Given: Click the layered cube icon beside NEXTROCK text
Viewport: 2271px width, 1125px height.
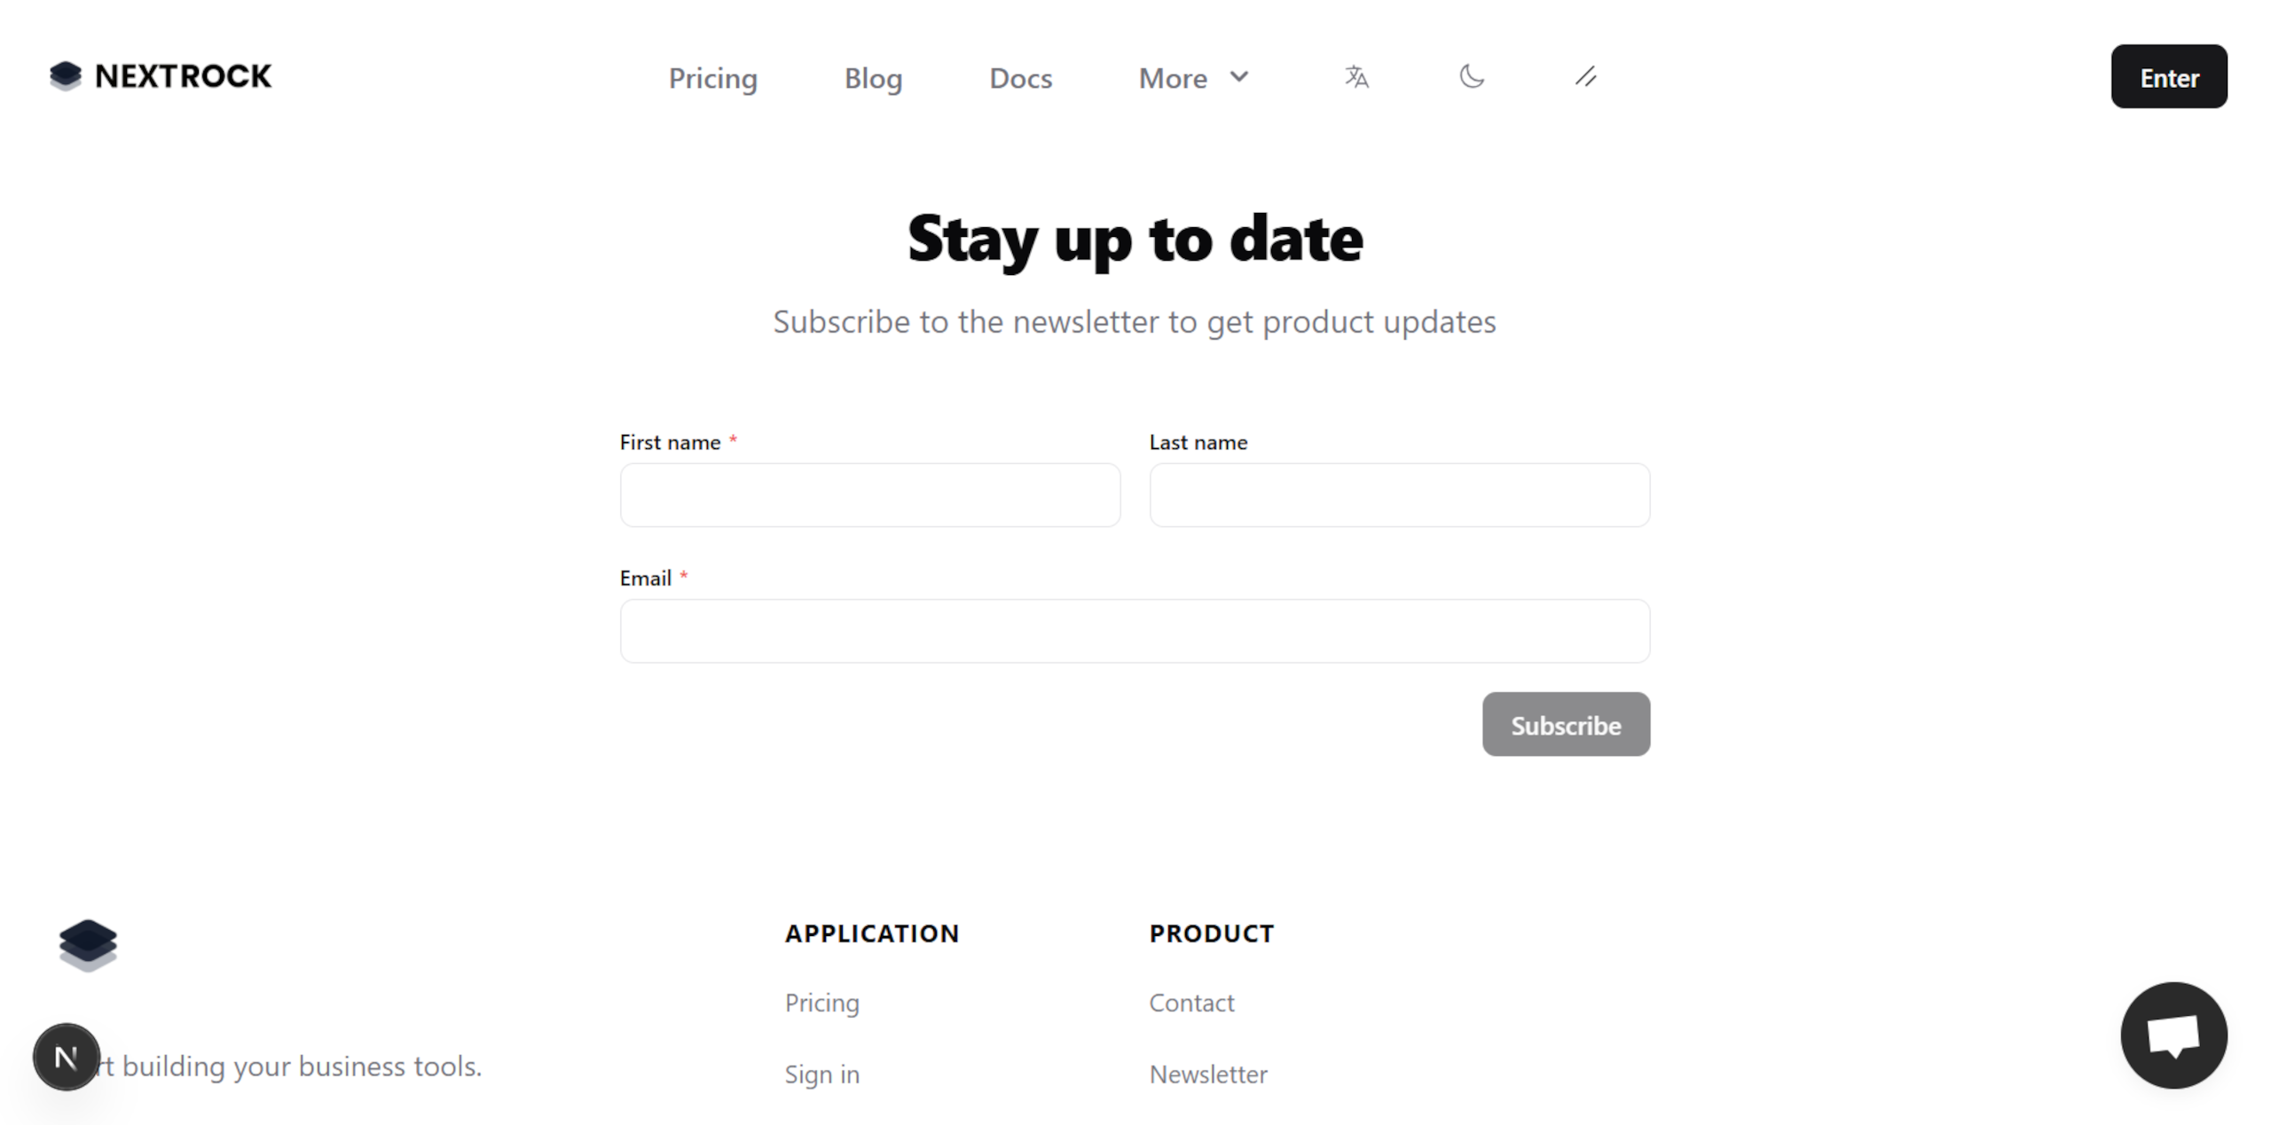Looking at the screenshot, I should (65, 75).
